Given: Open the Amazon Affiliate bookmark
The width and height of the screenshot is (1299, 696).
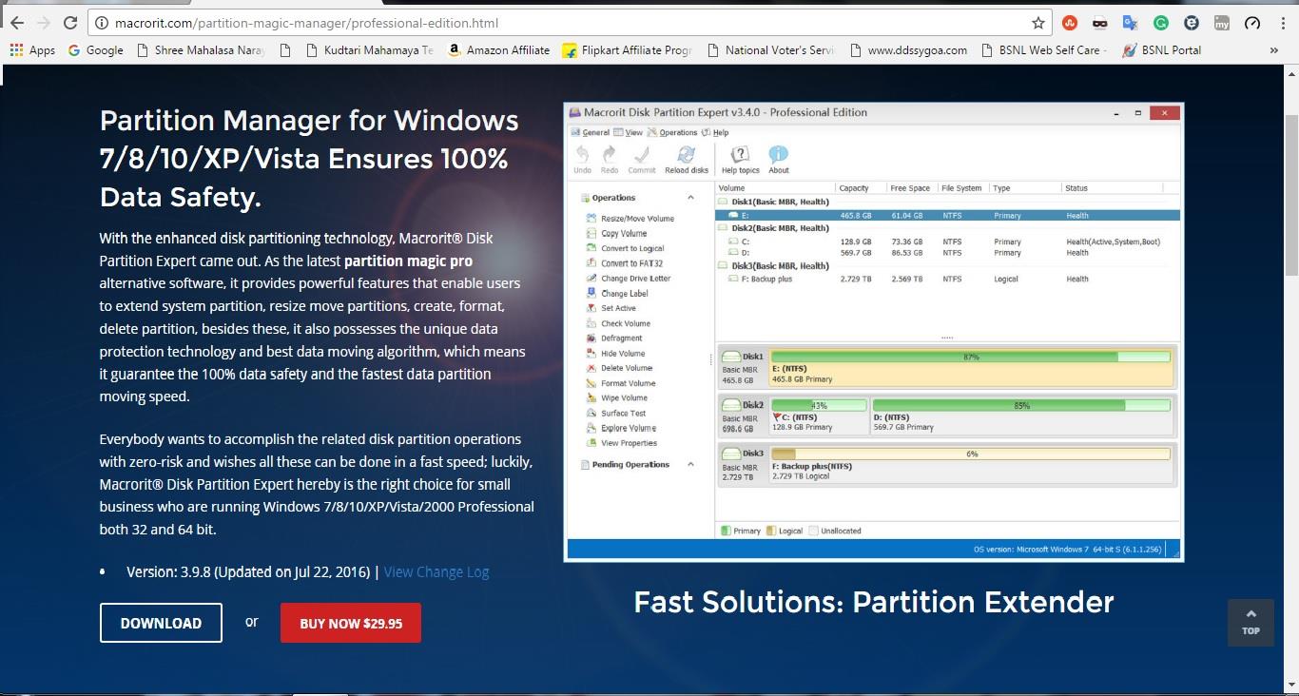Looking at the screenshot, I should point(498,50).
